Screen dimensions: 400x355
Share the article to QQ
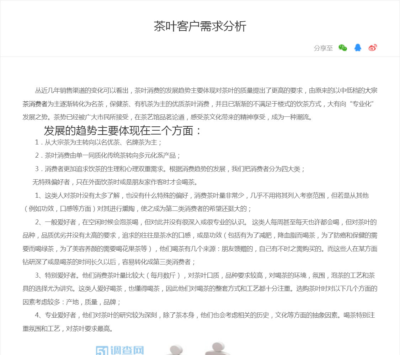pyautogui.click(x=358, y=48)
